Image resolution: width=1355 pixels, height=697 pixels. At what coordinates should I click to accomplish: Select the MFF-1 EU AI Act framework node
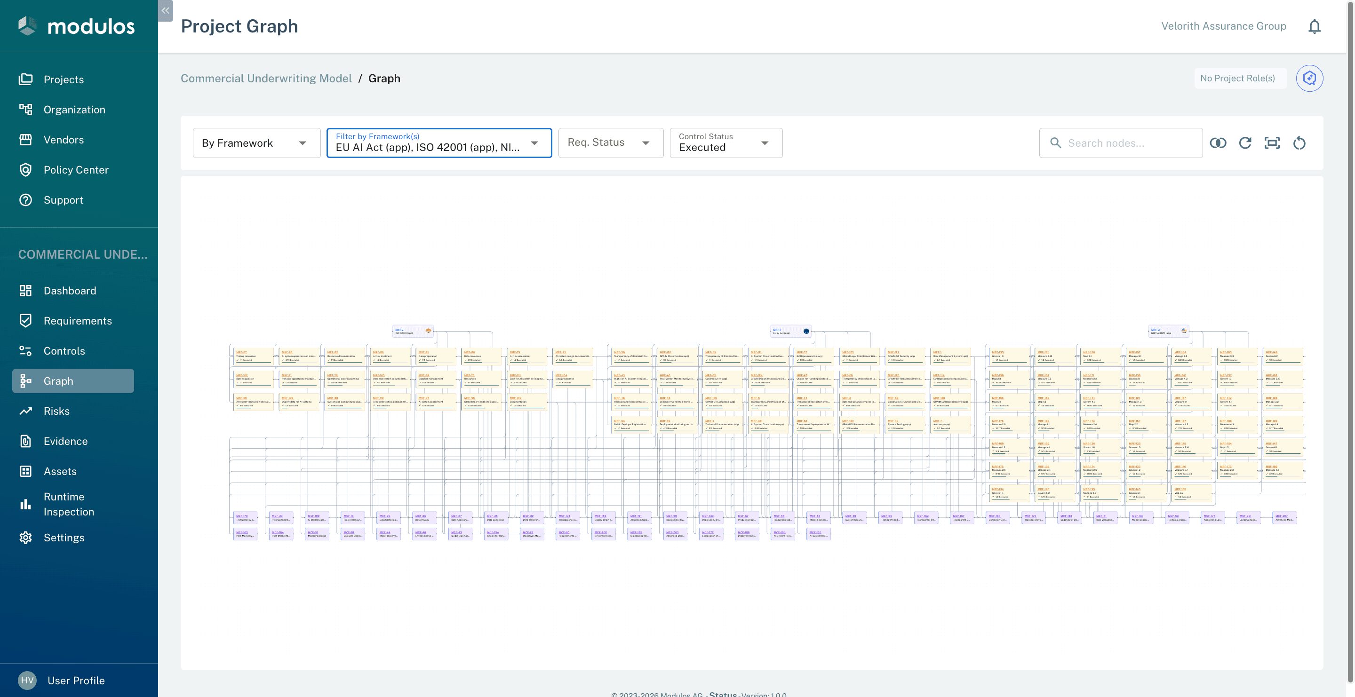click(x=790, y=331)
